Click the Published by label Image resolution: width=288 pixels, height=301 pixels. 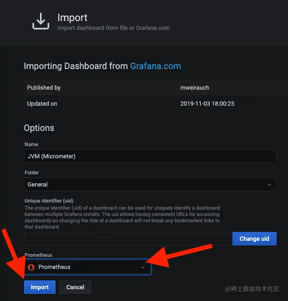pos(44,88)
